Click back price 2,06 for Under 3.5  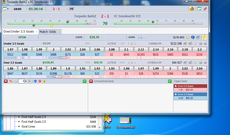pyautogui.click(x=97, y=50)
